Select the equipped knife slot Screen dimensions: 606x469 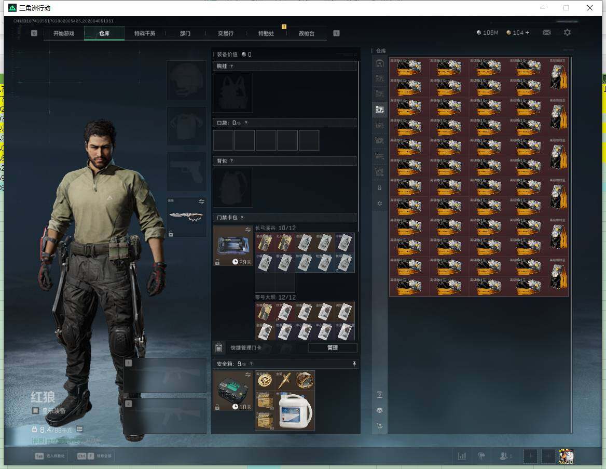click(186, 217)
